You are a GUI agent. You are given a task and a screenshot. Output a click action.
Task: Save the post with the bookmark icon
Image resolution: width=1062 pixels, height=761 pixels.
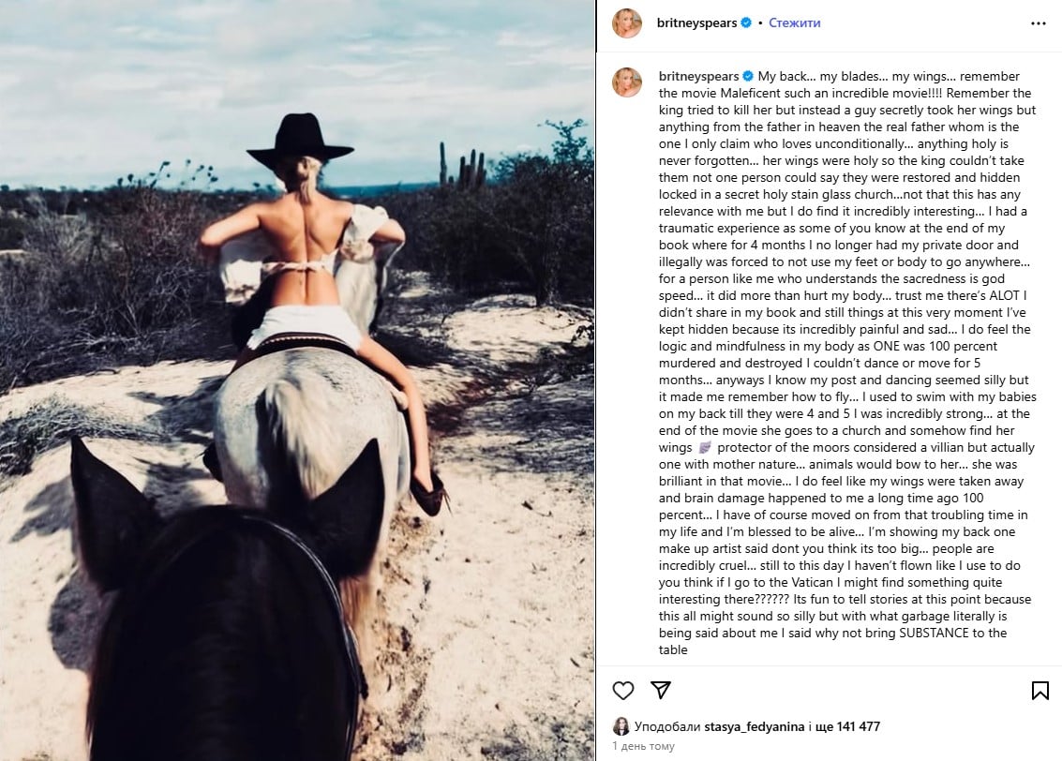click(1040, 690)
